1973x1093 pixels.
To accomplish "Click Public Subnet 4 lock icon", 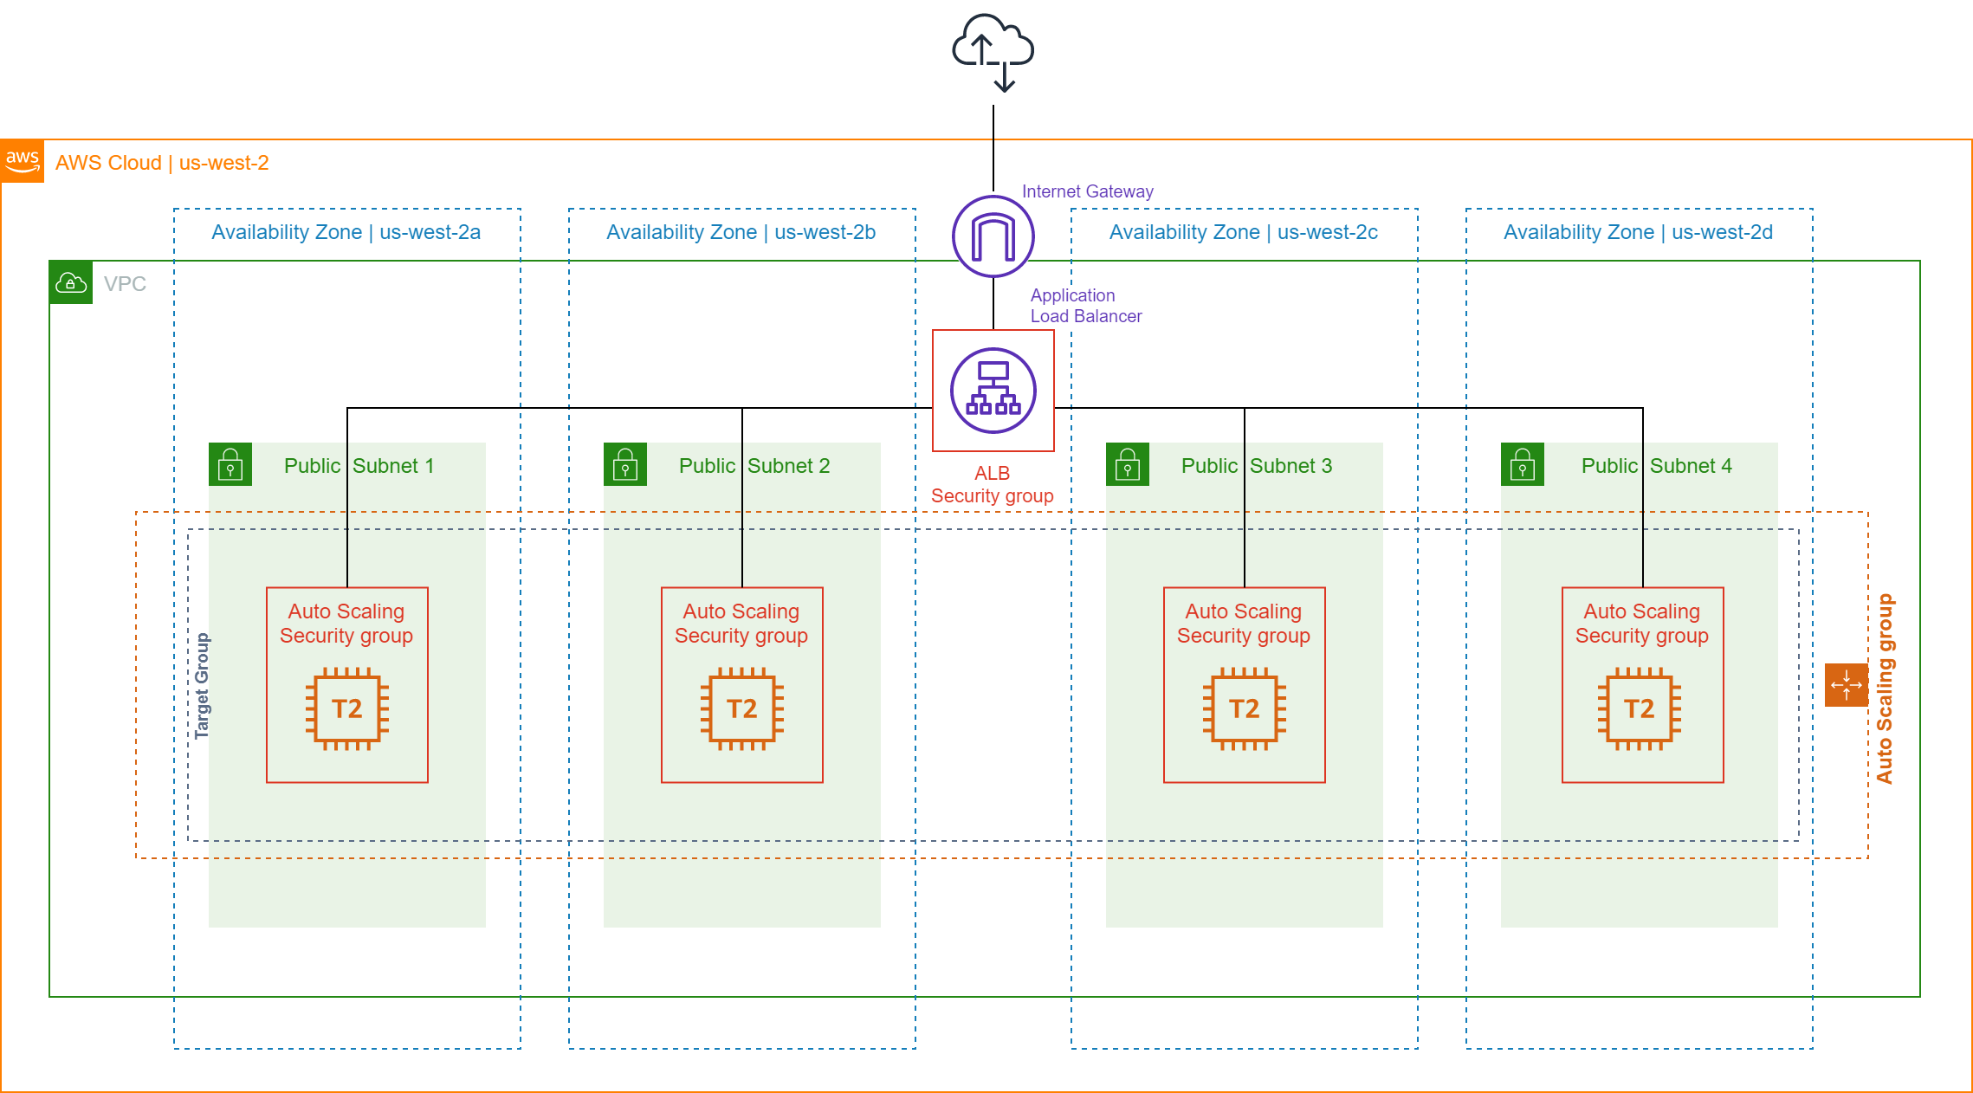I will click(1523, 464).
